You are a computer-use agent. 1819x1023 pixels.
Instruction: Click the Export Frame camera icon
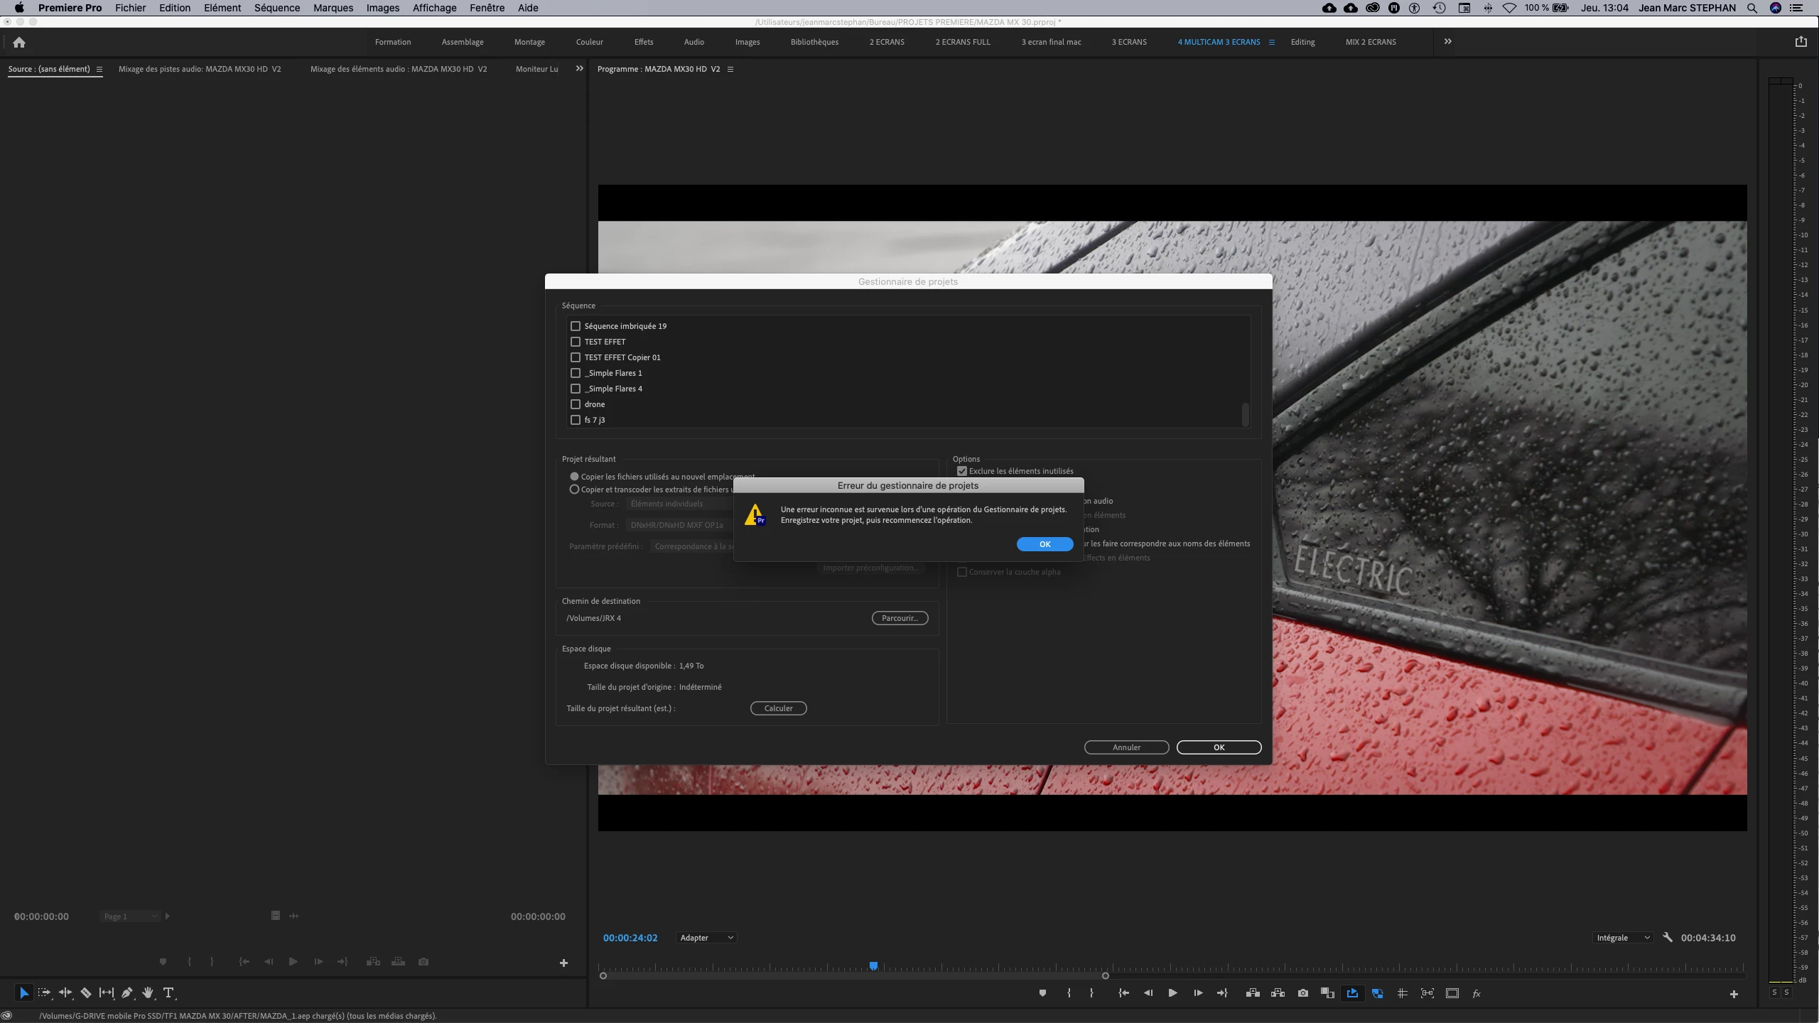[x=1302, y=993]
